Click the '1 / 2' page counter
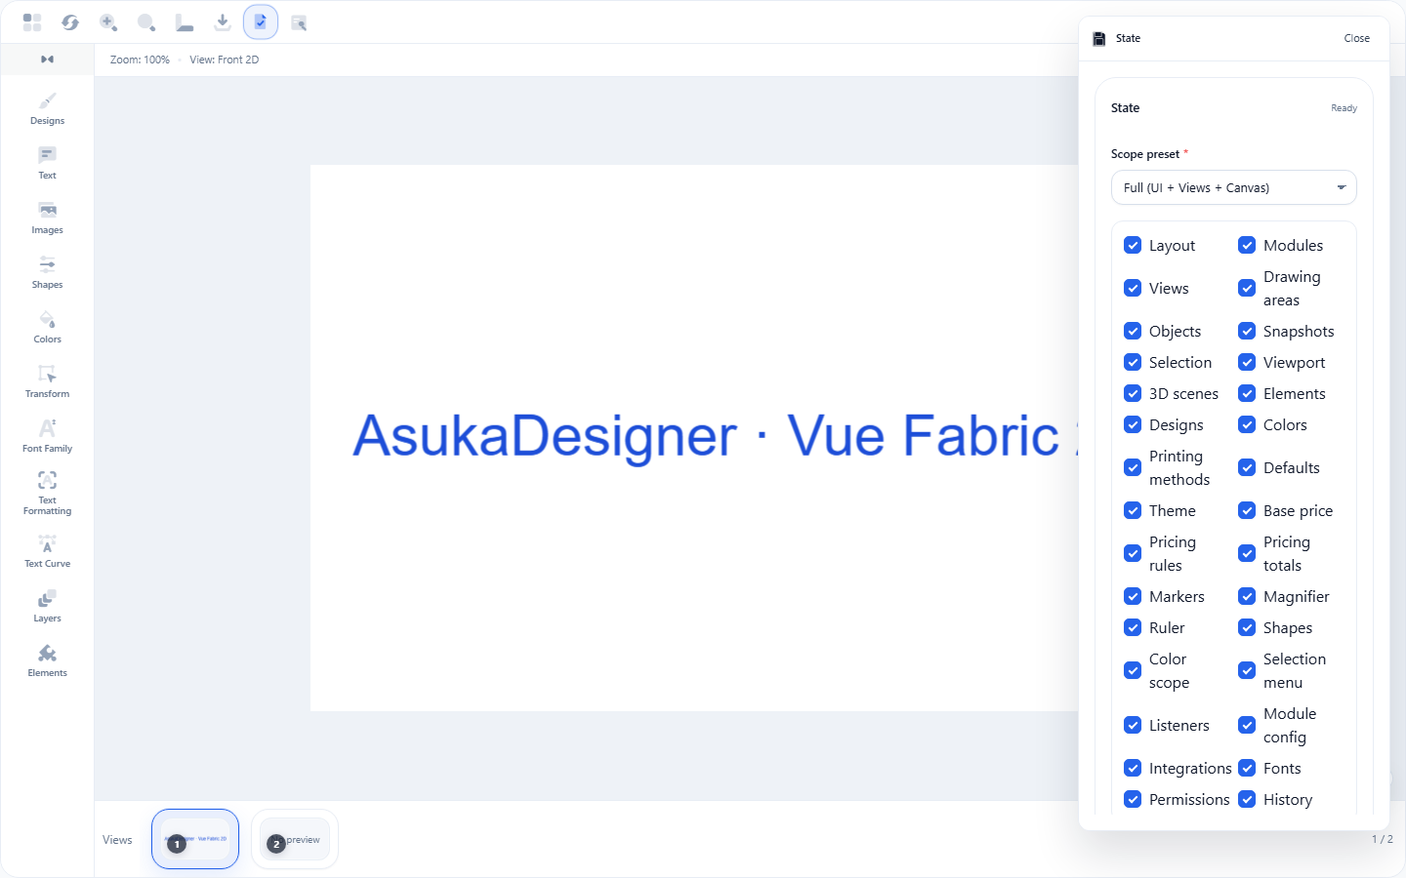1406x878 pixels. coord(1382,839)
